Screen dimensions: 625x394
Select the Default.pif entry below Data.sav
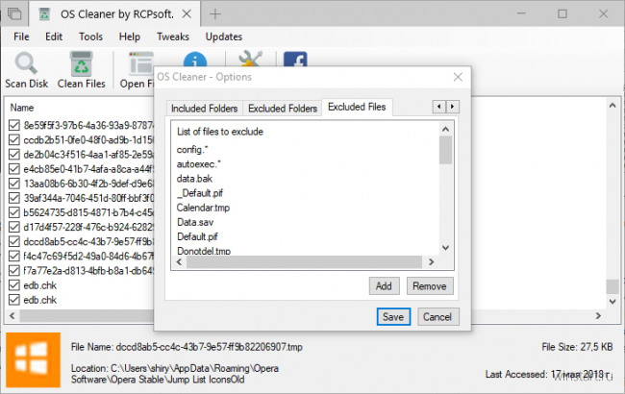coord(198,236)
